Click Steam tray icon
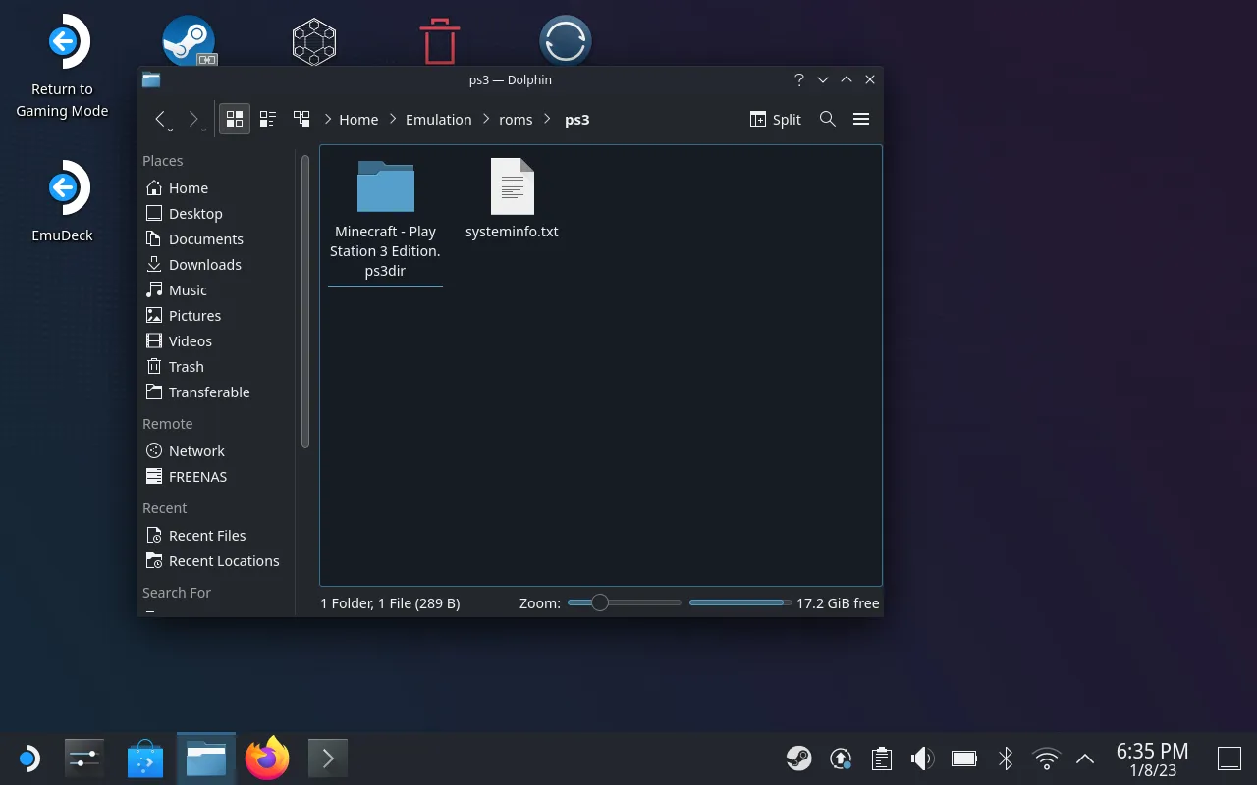Screen dimensions: 1257x785 pos(798,759)
